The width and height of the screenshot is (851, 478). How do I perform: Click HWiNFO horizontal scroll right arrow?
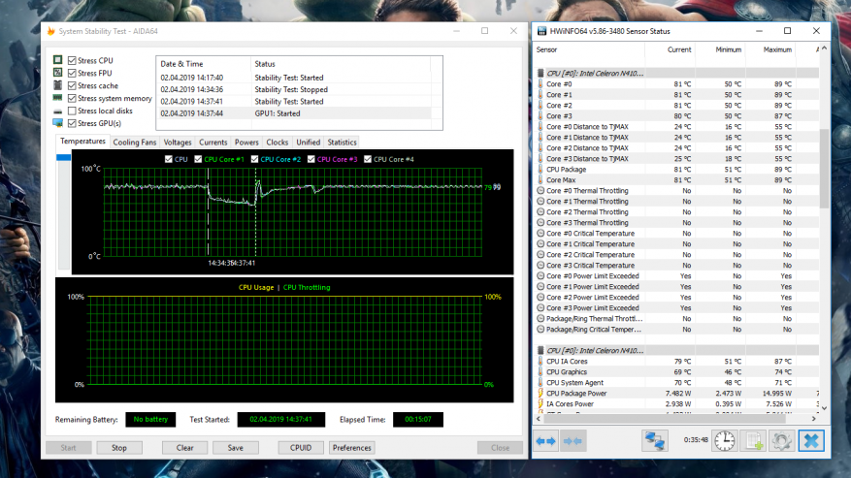(x=813, y=418)
